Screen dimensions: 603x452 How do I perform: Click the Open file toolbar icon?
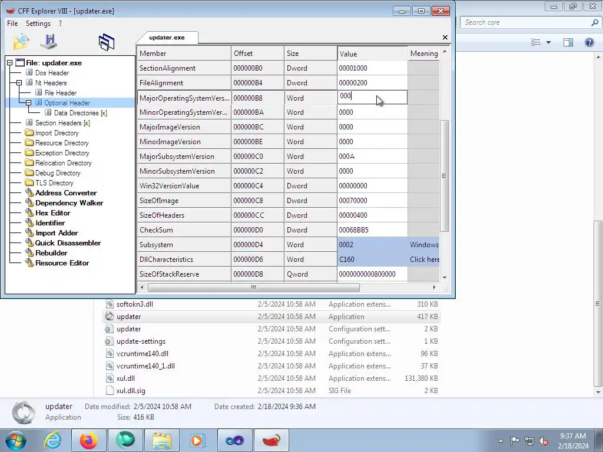coord(21,42)
